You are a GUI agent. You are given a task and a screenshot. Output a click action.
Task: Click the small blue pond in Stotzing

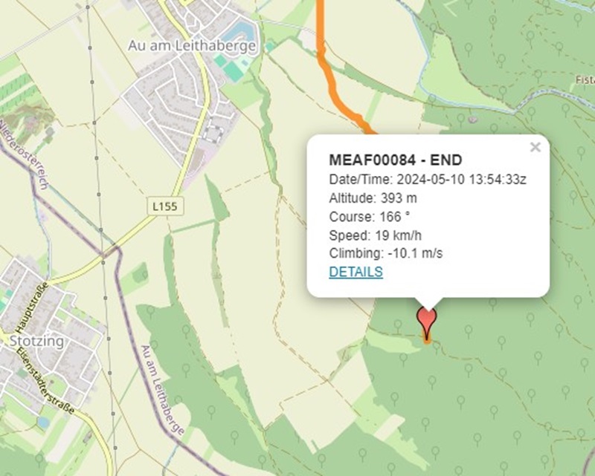43,422
